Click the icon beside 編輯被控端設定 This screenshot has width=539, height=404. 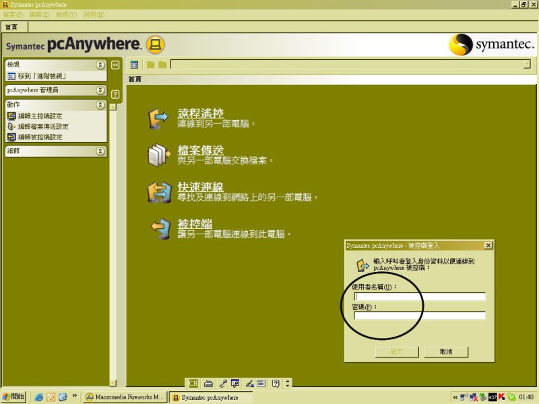coord(11,137)
